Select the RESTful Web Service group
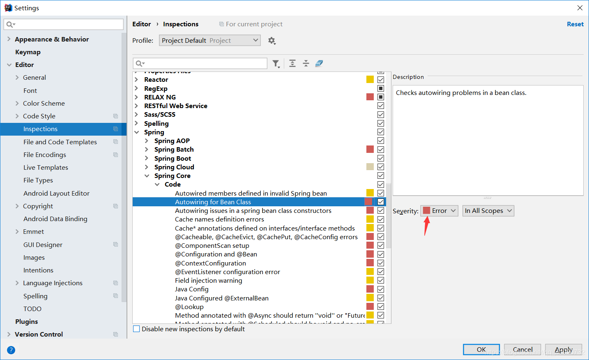This screenshot has width=589, height=360. (176, 106)
